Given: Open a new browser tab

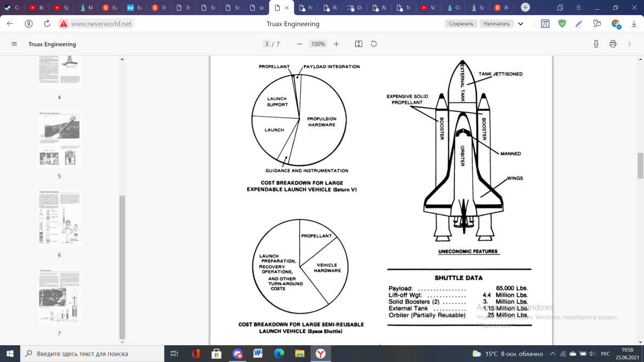Looking at the screenshot, I should (x=525, y=8).
